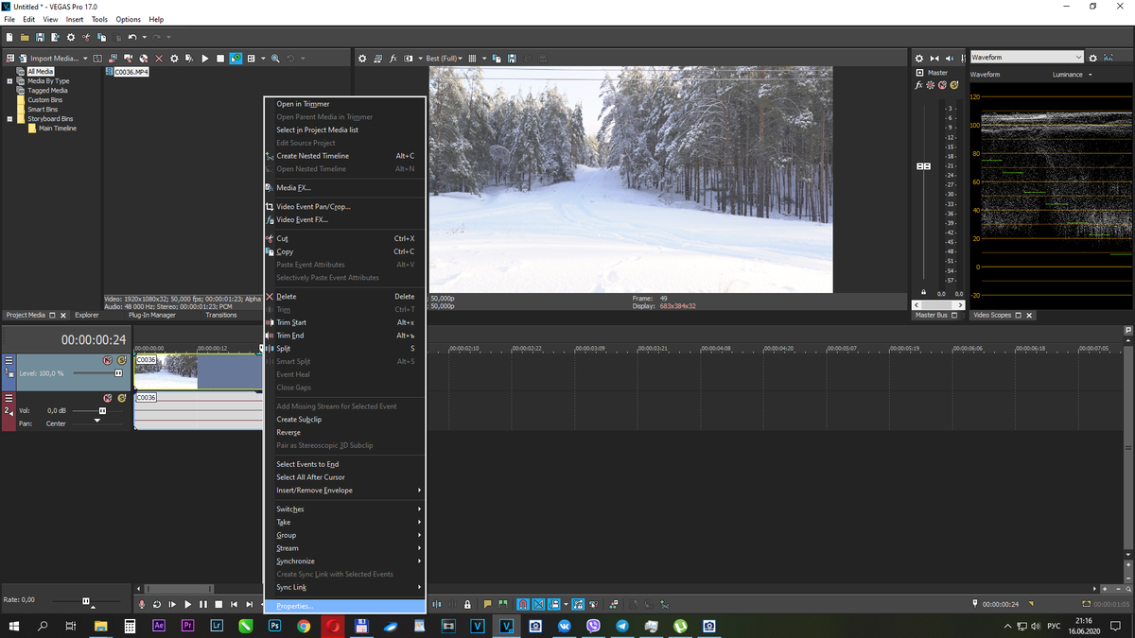Open the views dropdown arrow in Project Media
Viewport: 1135px width, 638px height.
pyautogui.click(x=264, y=59)
